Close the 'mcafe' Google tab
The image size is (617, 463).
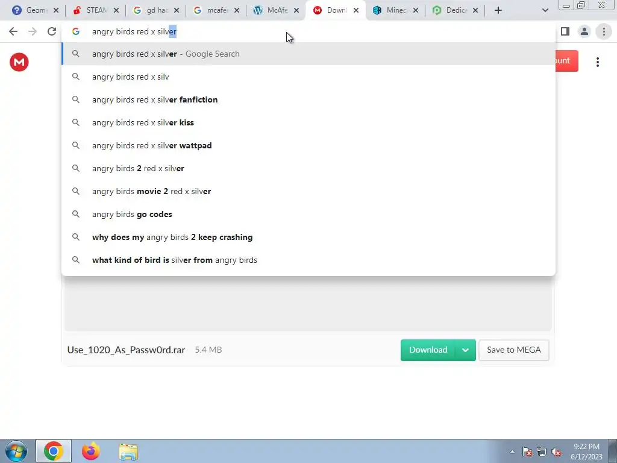[x=236, y=11]
